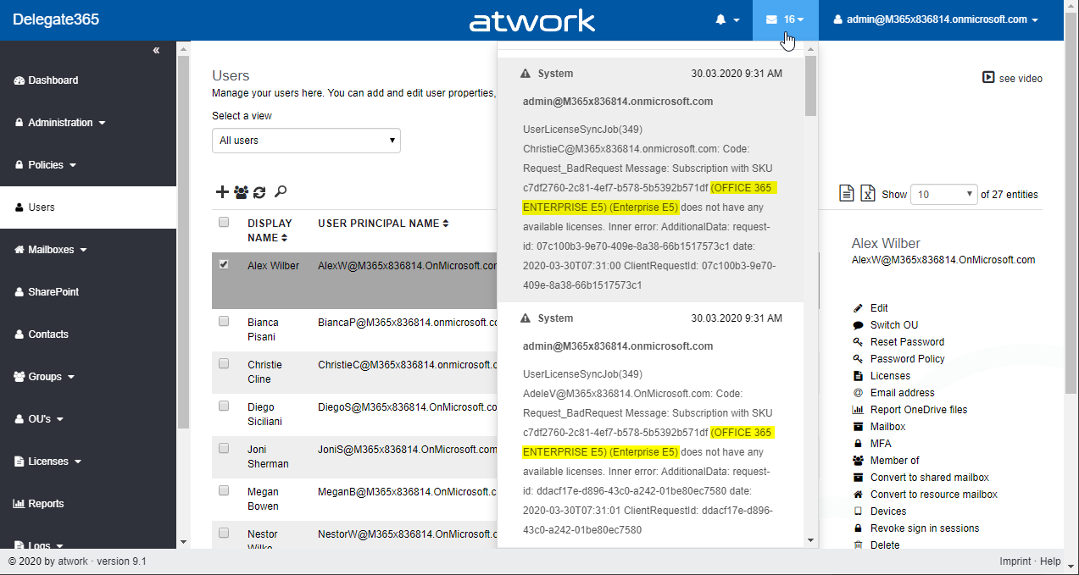Screen dimensions: 1079x575
Task: Open the All users view dropdown
Action: click(x=306, y=141)
